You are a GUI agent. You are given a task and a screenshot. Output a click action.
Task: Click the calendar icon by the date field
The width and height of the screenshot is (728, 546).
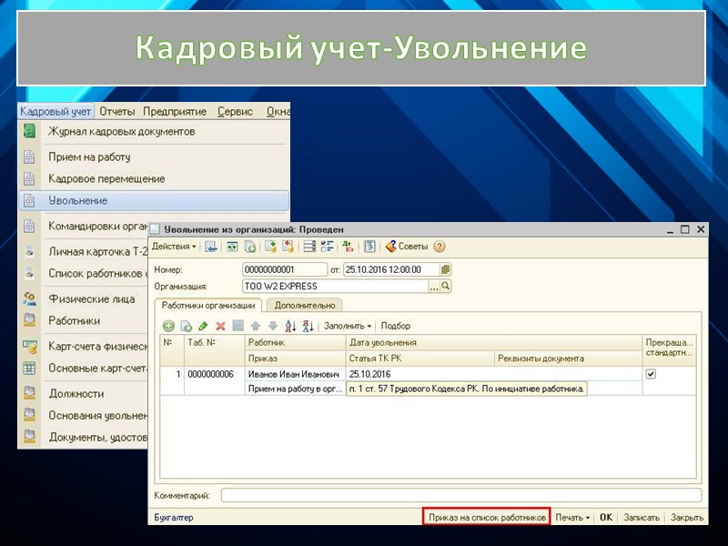click(x=445, y=269)
